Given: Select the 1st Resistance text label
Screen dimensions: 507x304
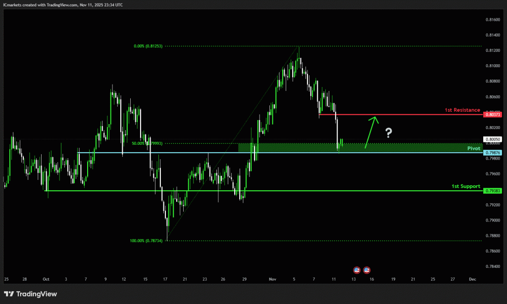Looking at the screenshot, I should [462, 110].
